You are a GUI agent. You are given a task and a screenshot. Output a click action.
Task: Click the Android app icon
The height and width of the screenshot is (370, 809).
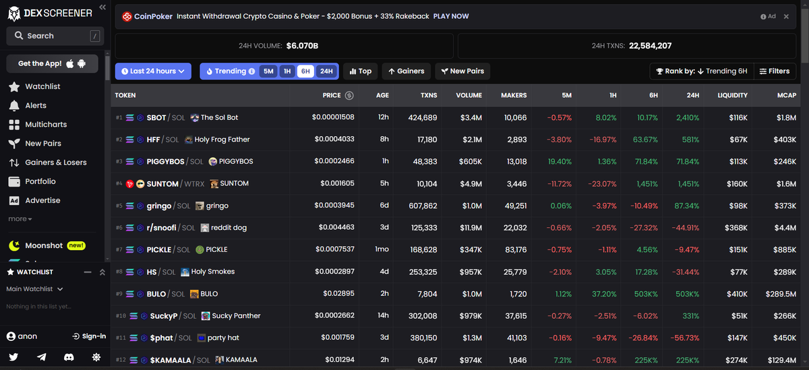click(82, 63)
